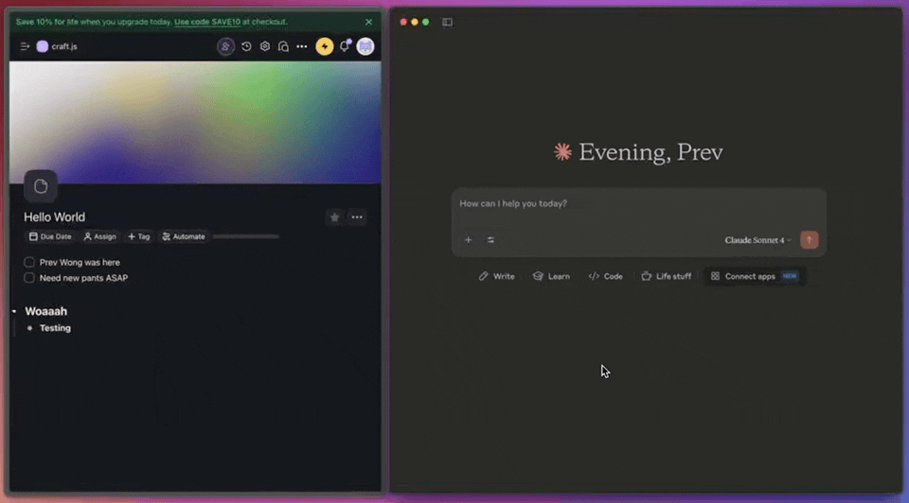Collapse the Woaaah section triangle

[14, 311]
